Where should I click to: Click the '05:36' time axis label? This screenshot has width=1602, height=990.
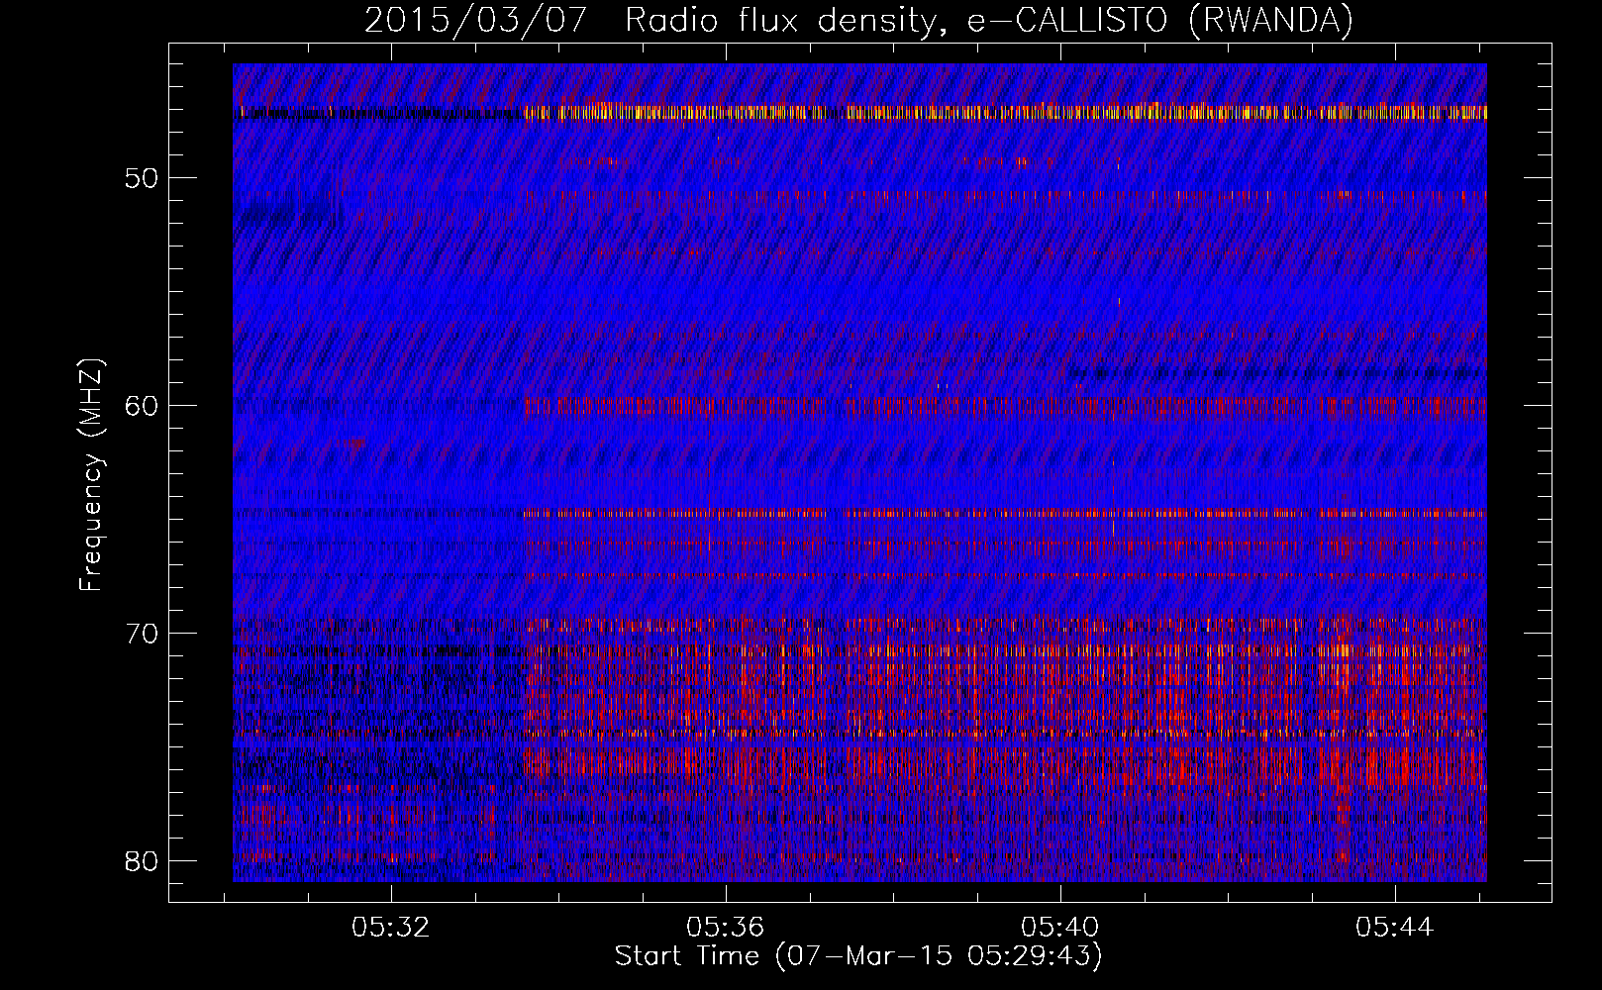(x=726, y=928)
